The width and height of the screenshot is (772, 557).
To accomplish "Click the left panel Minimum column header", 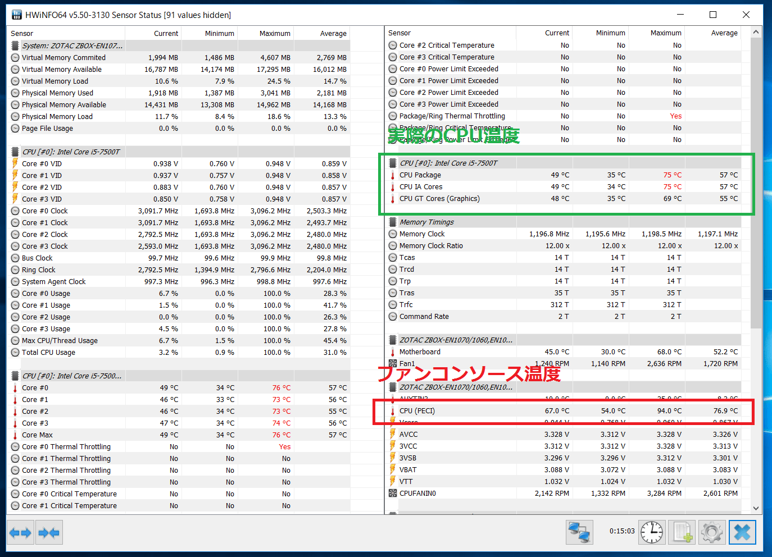I will pyautogui.click(x=209, y=33).
